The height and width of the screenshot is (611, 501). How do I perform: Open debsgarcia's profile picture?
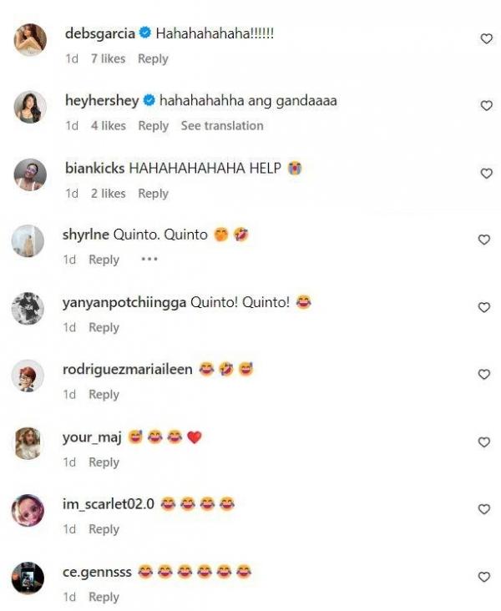30,40
